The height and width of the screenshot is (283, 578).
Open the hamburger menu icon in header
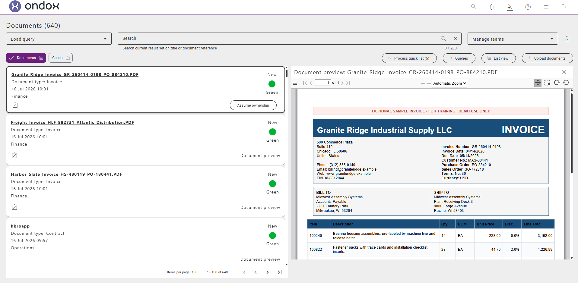pyautogui.click(x=546, y=7)
